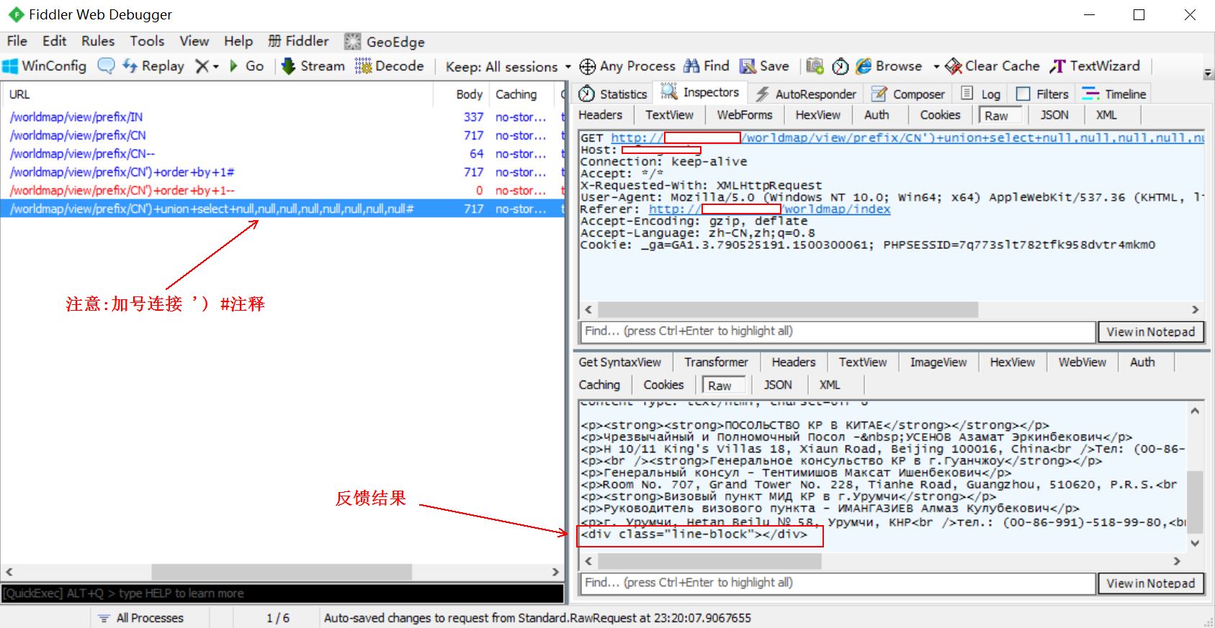Select request WebForms inspector tab
Image resolution: width=1215 pixels, height=628 pixels.
[744, 115]
